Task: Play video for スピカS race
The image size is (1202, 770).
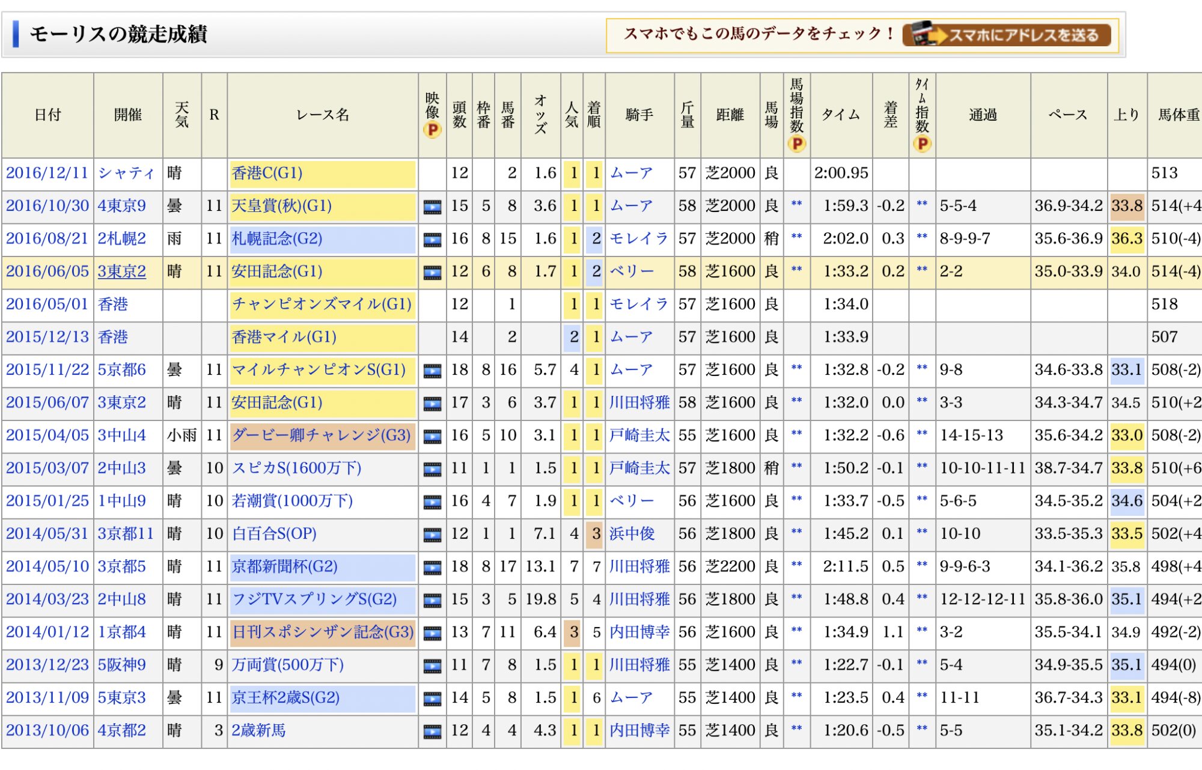Action: 432,470
